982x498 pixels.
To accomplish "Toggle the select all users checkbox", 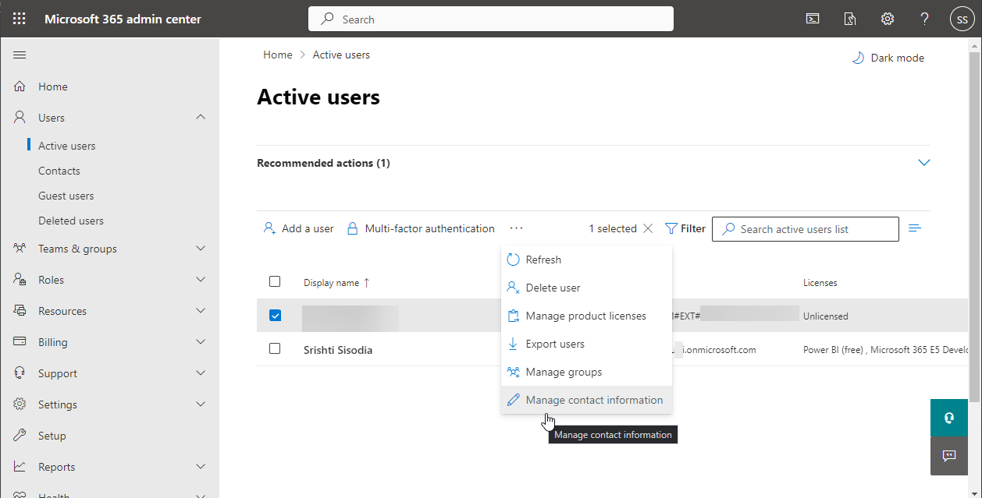I will coord(275,281).
